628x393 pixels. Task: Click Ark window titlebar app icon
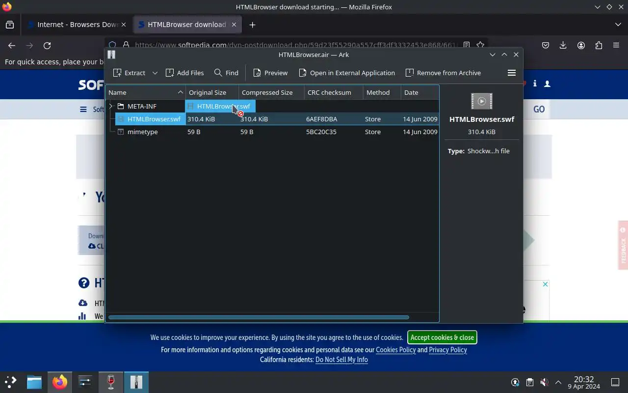(x=111, y=55)
